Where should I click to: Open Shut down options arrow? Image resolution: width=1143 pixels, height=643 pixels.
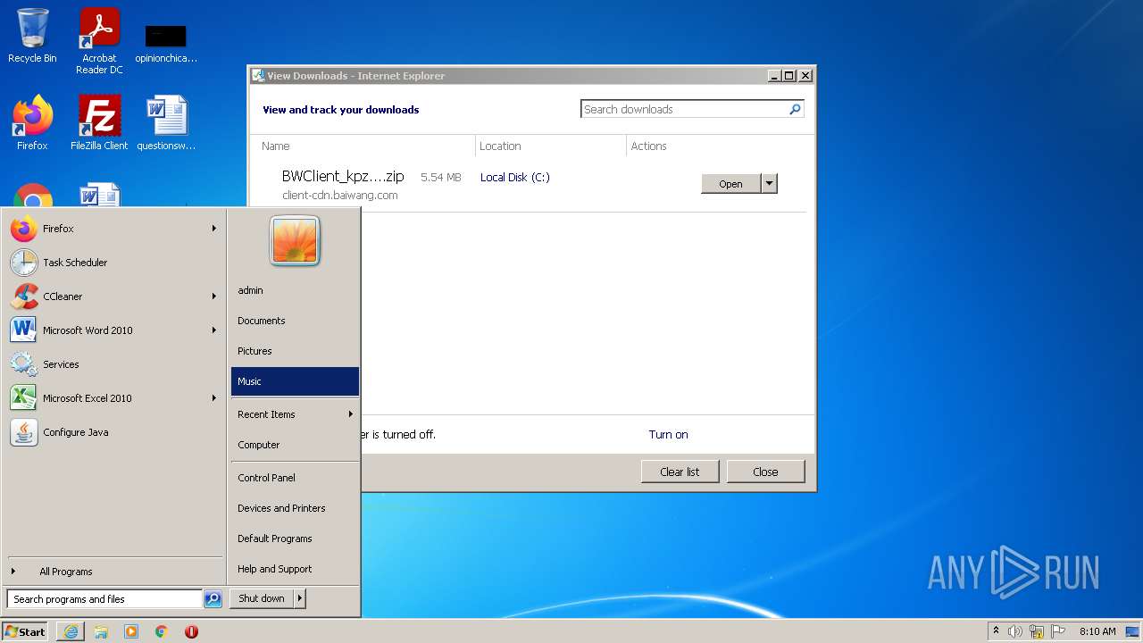pyautogui.click(x=300, y=598)
